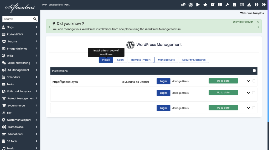
Task: Click the WordPress logo beside Management heading
Action: (x=130, y=45)
